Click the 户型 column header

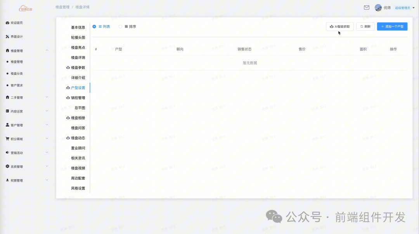[x=118, y=49]
